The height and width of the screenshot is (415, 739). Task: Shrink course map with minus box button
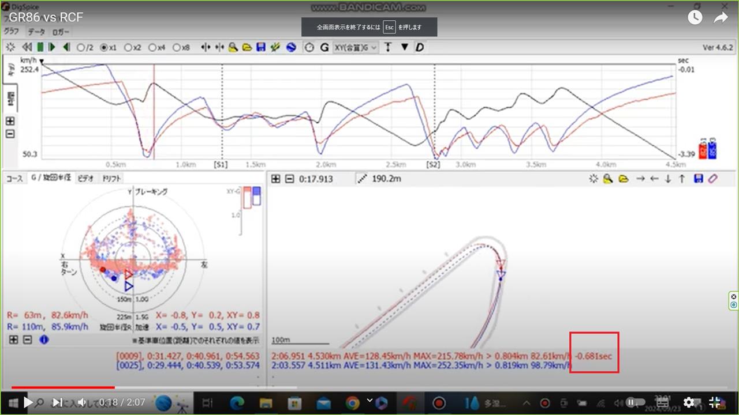[290, 179]
